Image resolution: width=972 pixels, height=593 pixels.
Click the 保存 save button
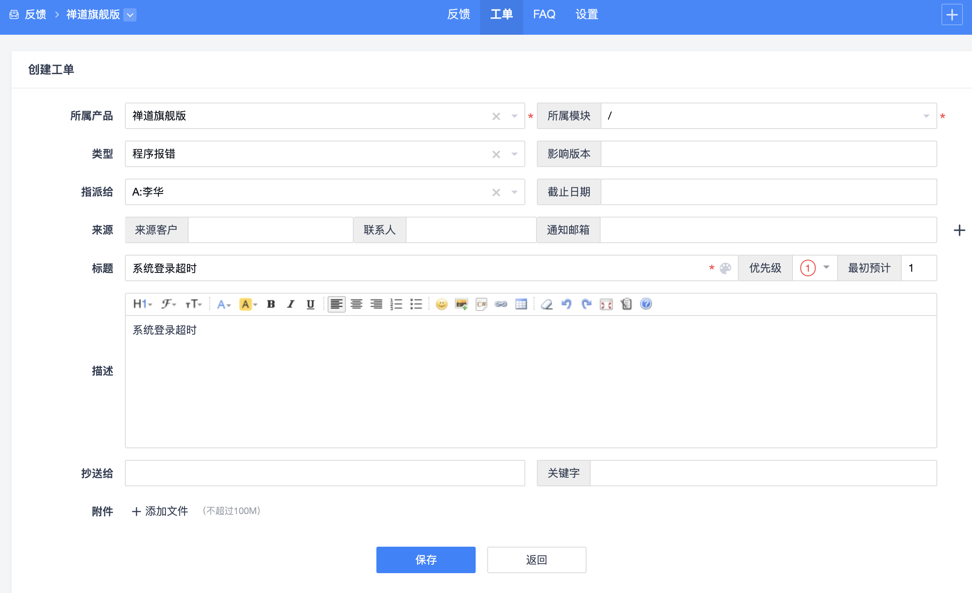click(426, 560)
